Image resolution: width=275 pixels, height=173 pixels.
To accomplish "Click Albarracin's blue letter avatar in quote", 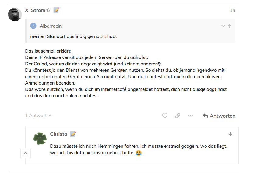I will point(33,26).
